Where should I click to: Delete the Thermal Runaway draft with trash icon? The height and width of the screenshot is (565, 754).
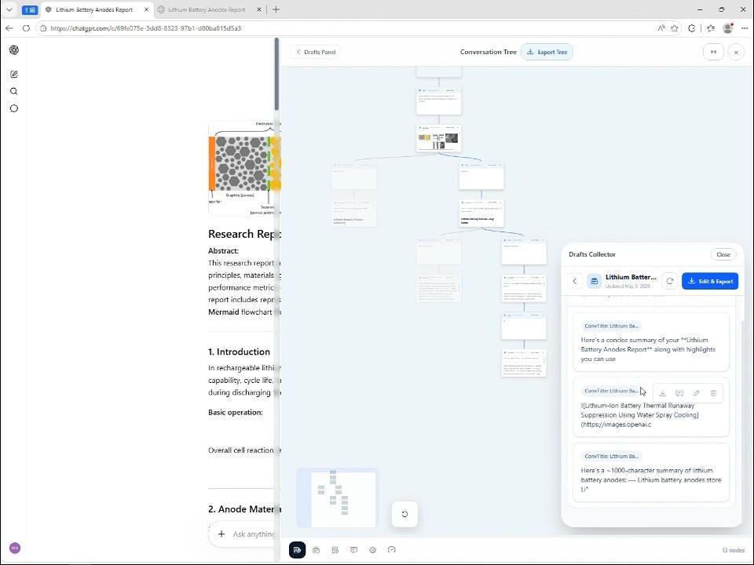point(713,393)
